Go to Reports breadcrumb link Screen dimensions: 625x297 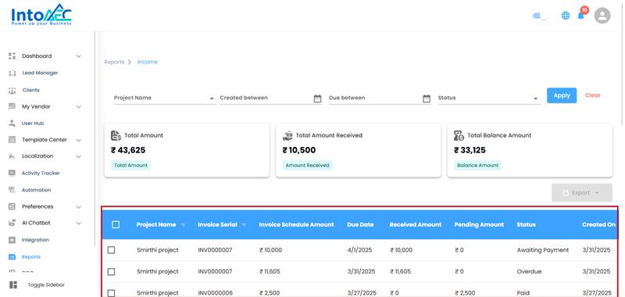click(114, 62)
